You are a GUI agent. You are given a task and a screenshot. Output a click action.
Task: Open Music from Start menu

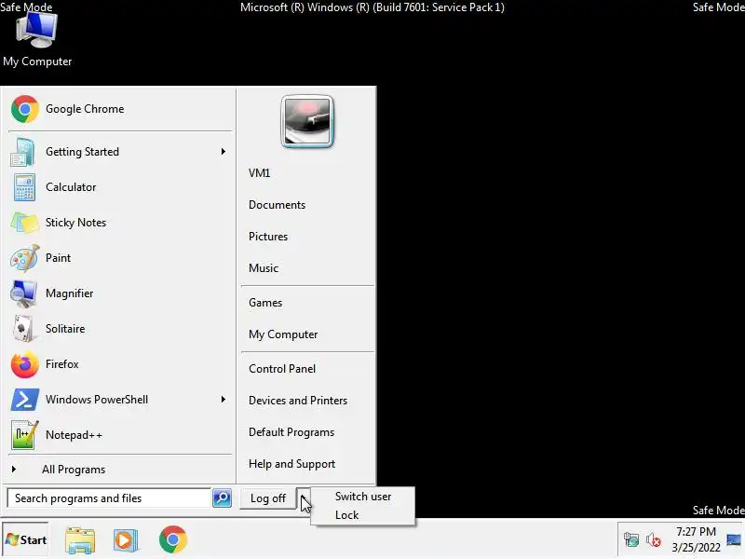pos(264,268)
